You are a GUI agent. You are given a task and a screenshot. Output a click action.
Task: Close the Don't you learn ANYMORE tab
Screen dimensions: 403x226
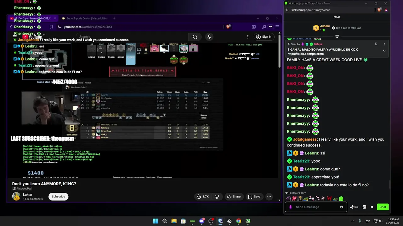point(55,19)
